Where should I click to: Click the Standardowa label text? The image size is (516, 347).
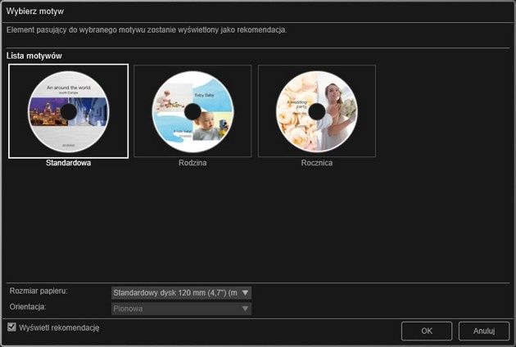pos(69,163)
